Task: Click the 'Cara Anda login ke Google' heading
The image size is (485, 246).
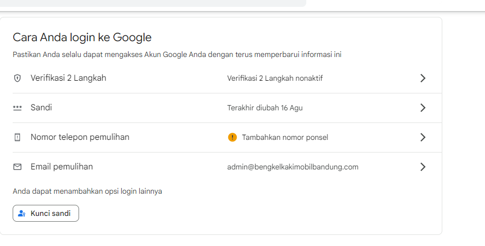Action: point(82,37)
